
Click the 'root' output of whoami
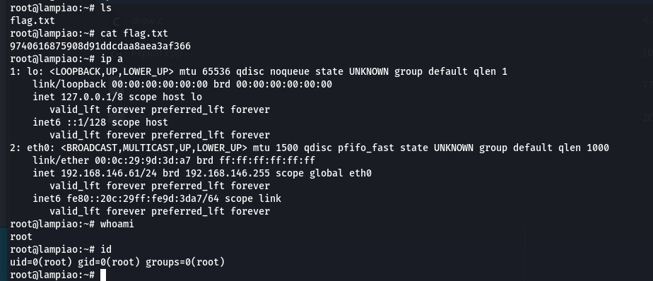coord(21,237)
